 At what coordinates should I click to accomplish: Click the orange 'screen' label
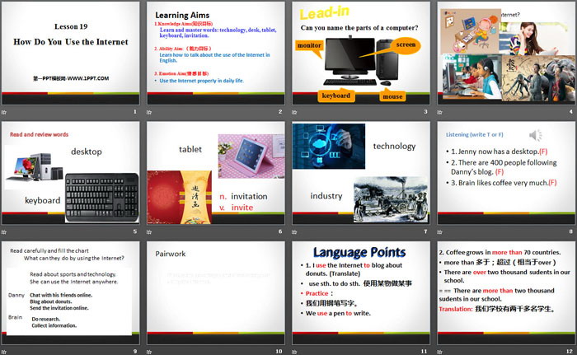click(x=406, y=44)
